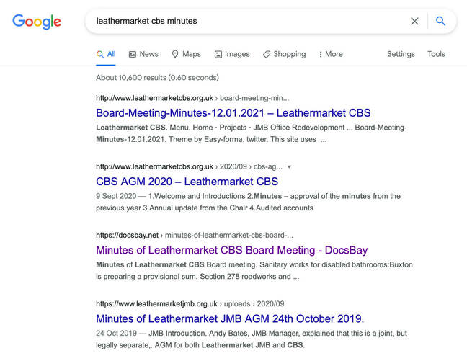
Task: Click the News tab newspaper icon
Action: tap(132, 54)
